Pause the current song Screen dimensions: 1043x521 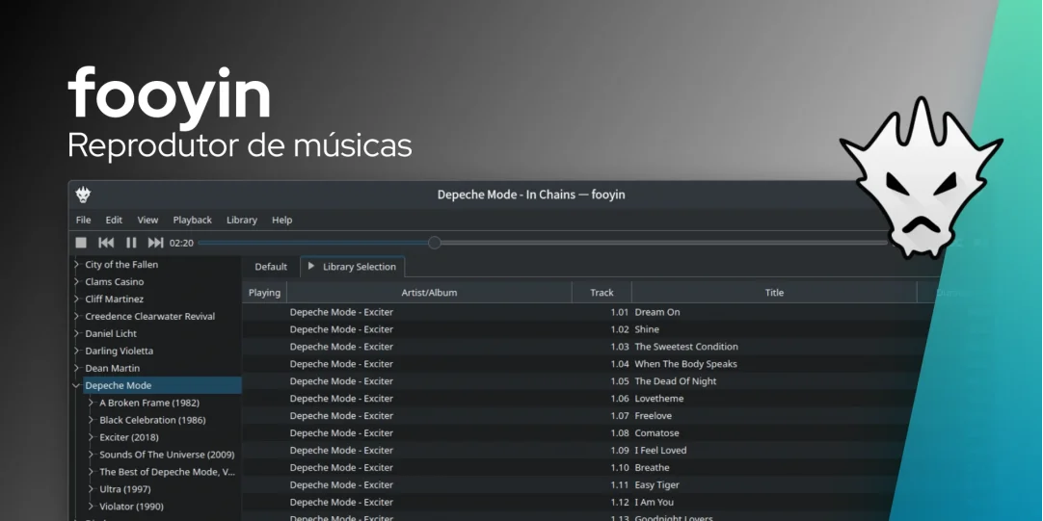click(131, 244)
